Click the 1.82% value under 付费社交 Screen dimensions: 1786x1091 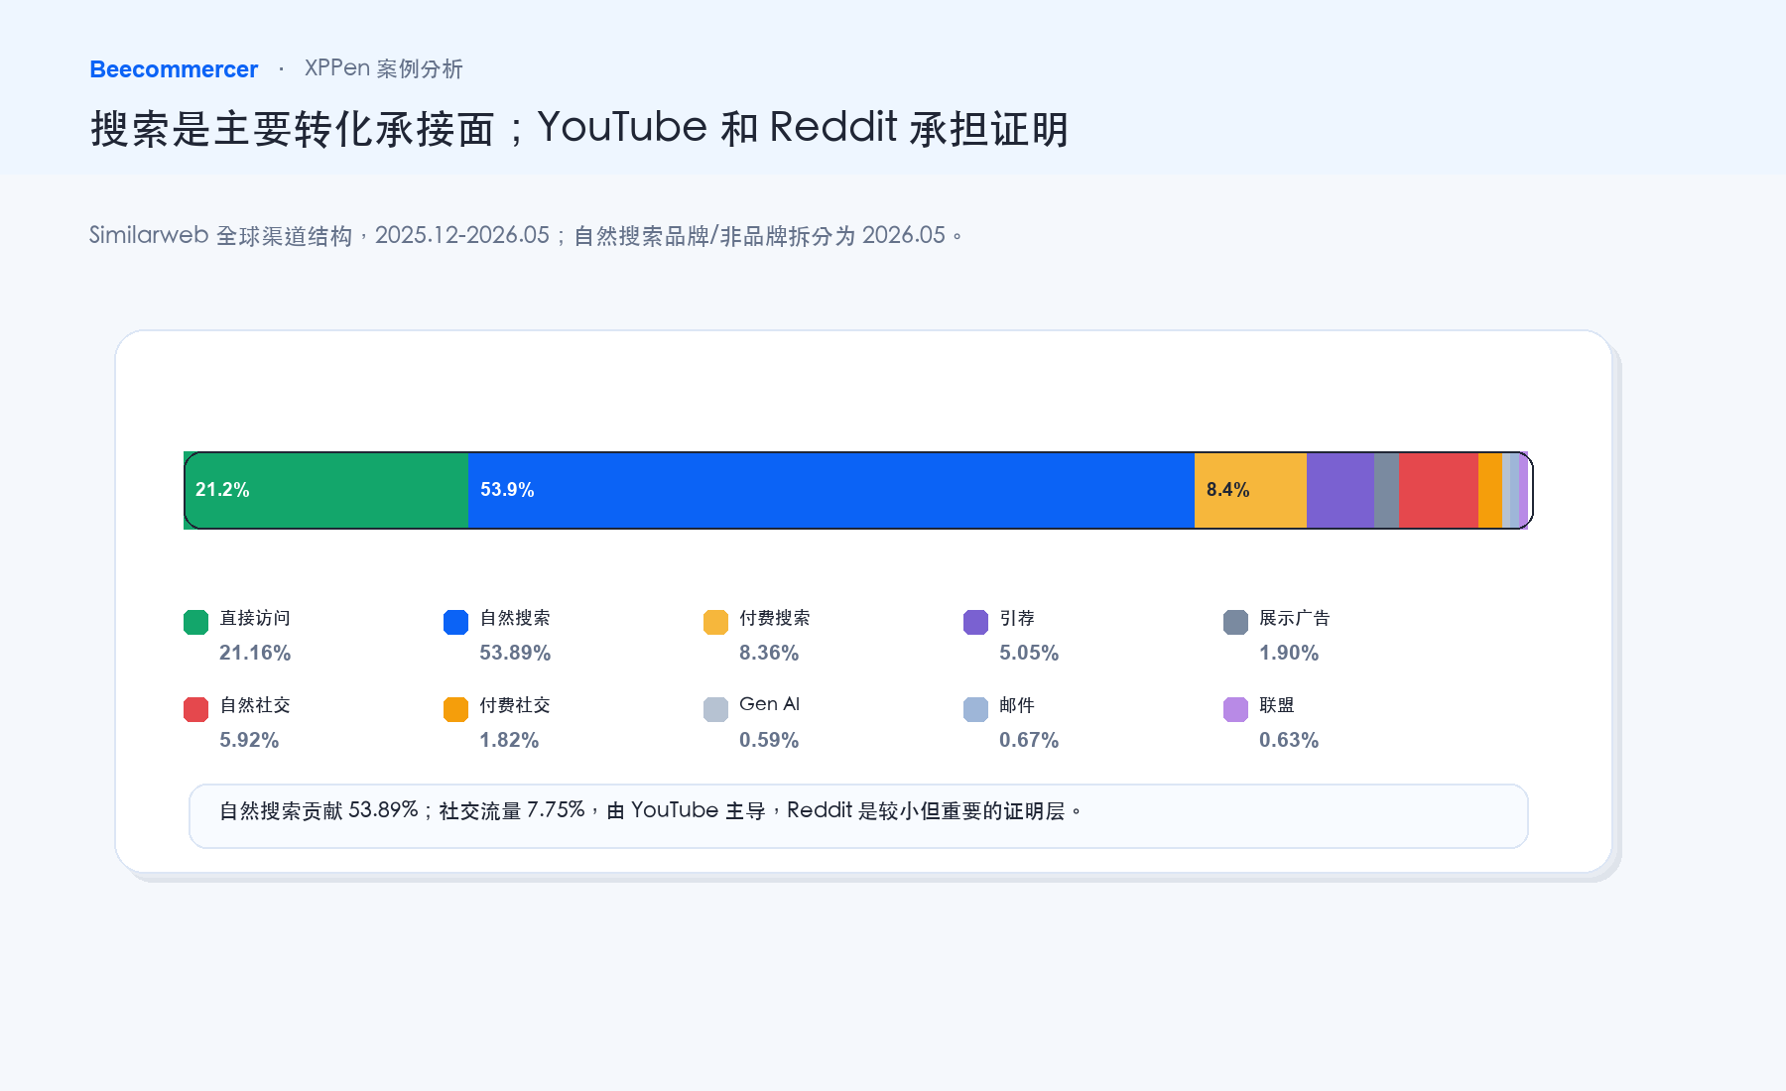509,740
